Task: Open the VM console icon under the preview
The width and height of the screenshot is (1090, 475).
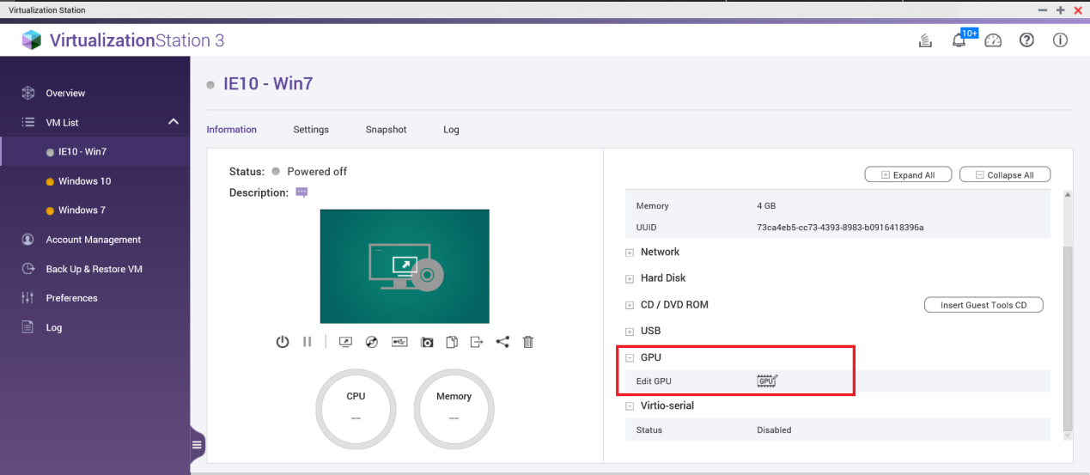Action: pos(345,342)
